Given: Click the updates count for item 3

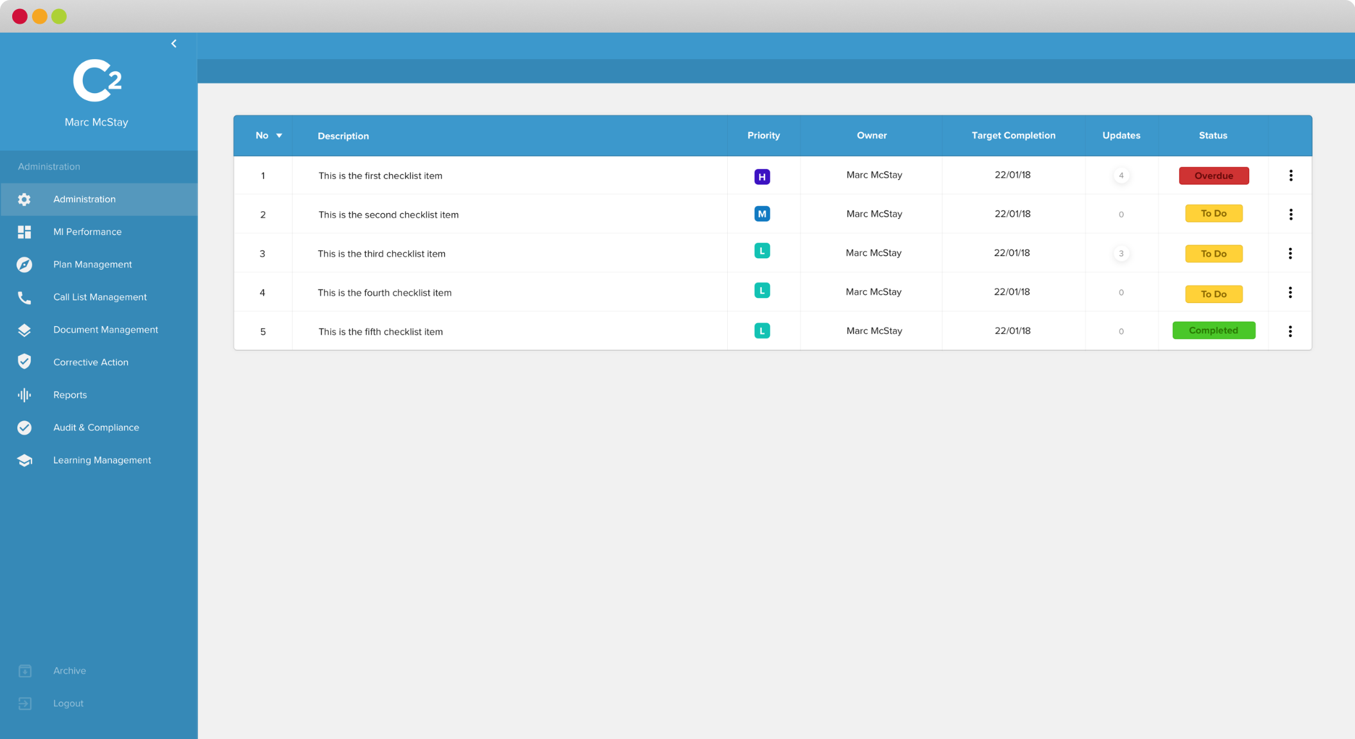Looking at the screenshot, I should click(1121, 253).
